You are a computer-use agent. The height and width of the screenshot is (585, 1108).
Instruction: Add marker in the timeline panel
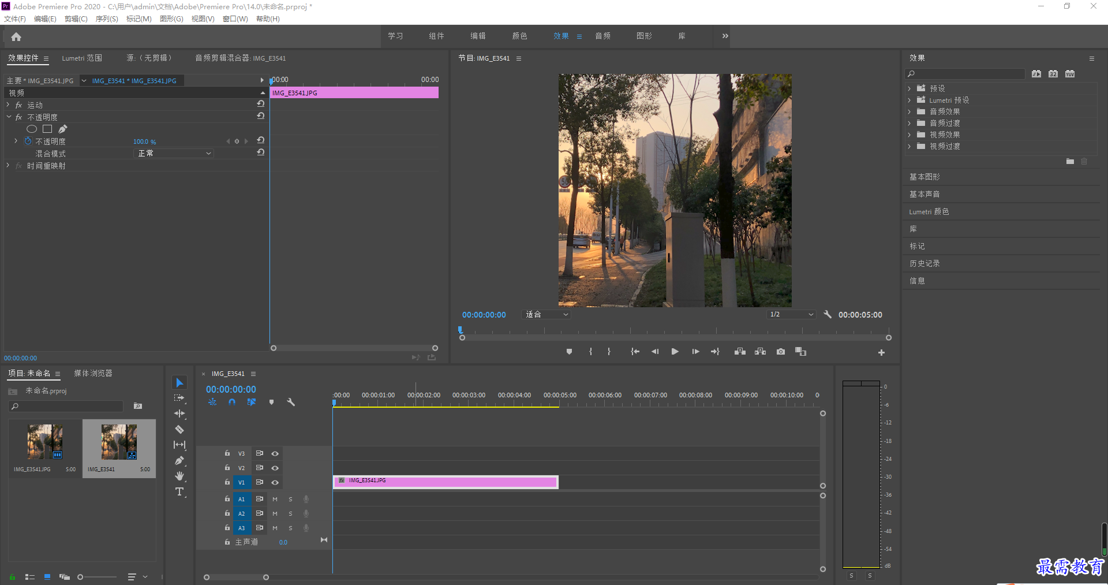[x=271, y=402]
